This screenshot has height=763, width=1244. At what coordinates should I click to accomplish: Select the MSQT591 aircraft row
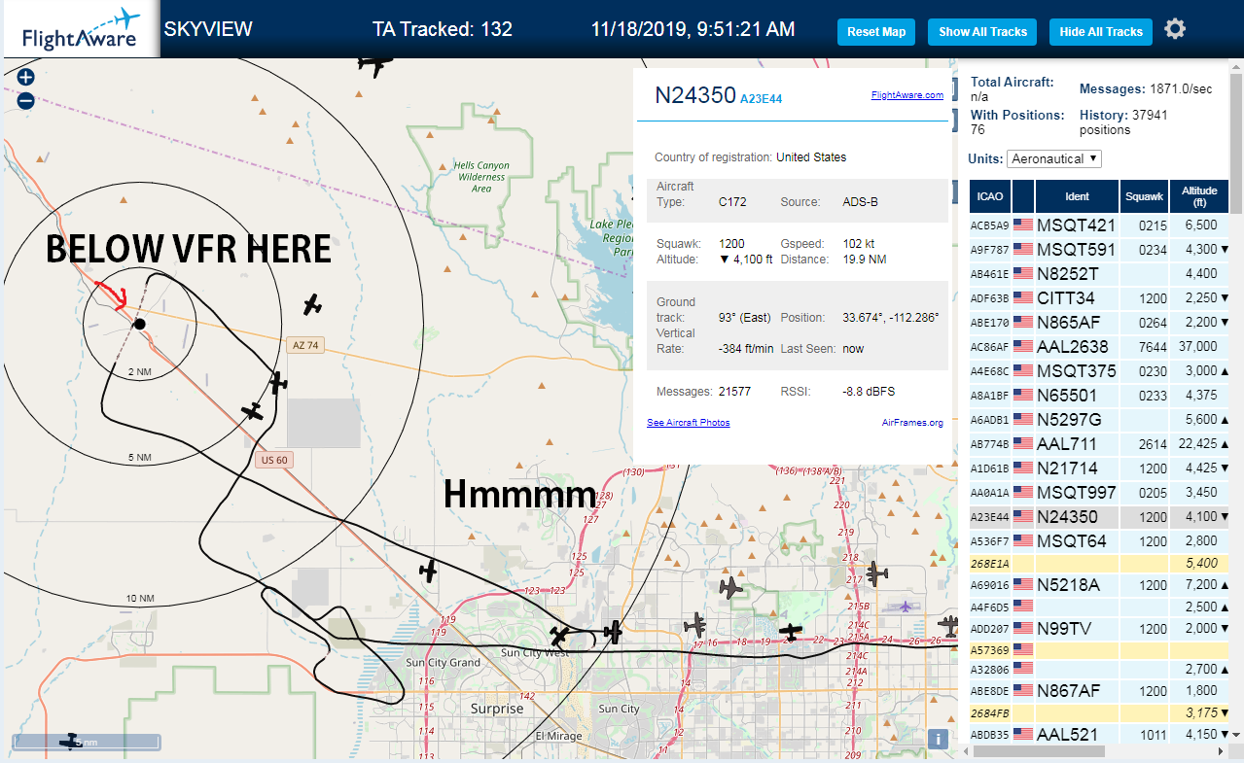(x=1099, y=250)
